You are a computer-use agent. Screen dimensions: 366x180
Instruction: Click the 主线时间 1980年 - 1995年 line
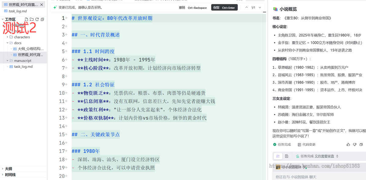113,60
